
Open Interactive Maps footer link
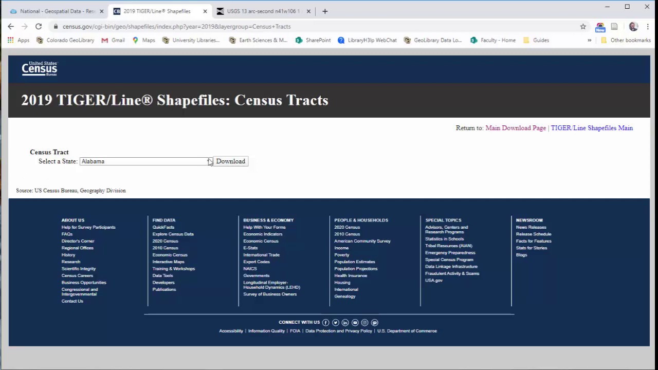coord(168,262)
